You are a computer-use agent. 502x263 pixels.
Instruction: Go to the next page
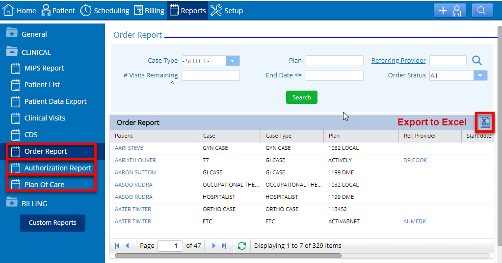coord(213,246)
